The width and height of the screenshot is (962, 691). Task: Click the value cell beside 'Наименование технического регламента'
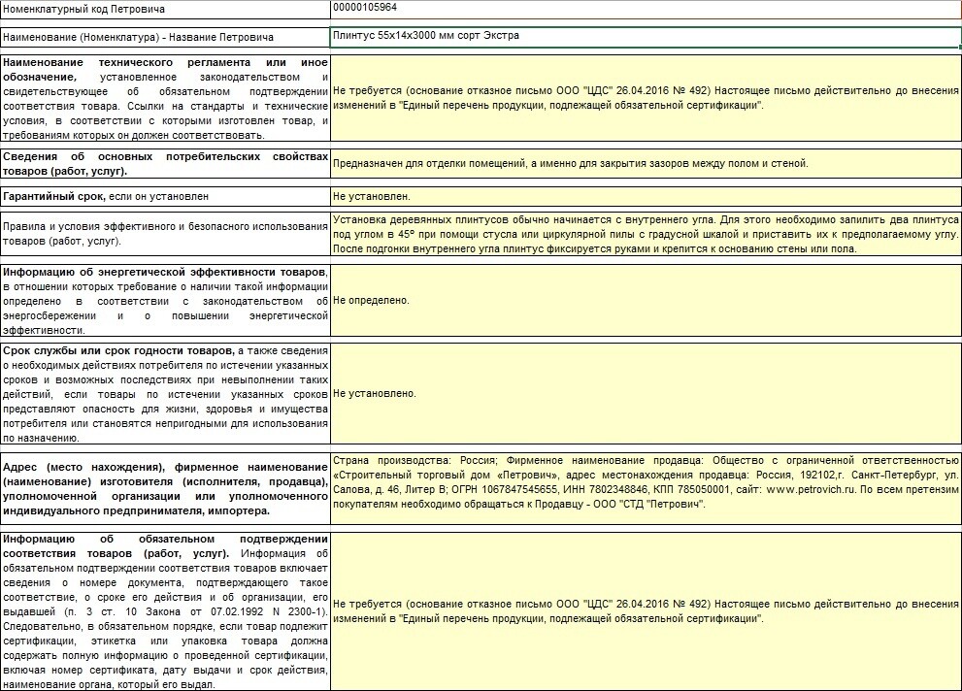(x=646, y=98)
